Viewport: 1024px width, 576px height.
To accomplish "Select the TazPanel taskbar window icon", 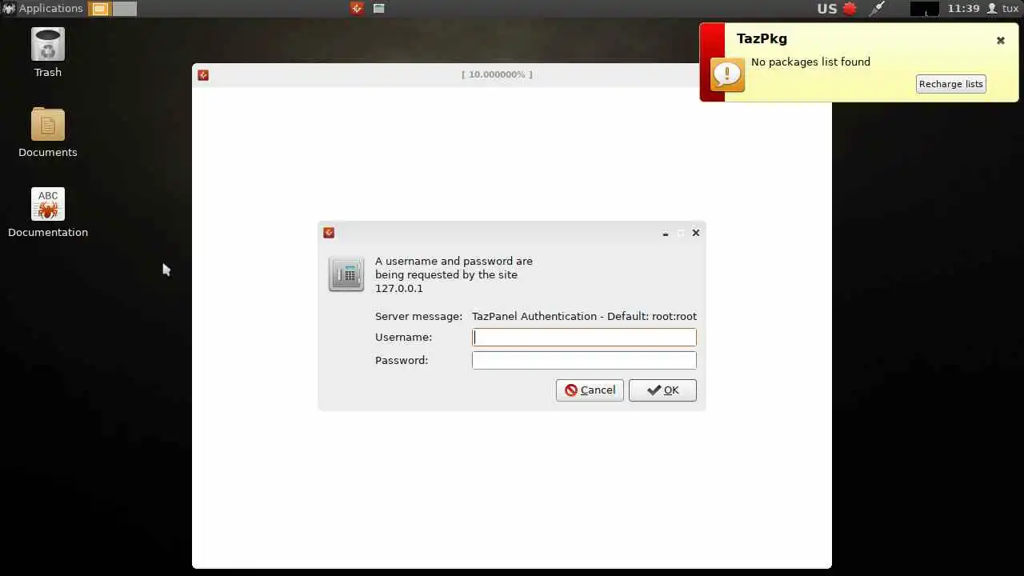I will (357, 8).
